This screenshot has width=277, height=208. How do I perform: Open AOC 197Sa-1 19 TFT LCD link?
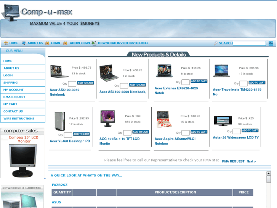coord(119,141)
